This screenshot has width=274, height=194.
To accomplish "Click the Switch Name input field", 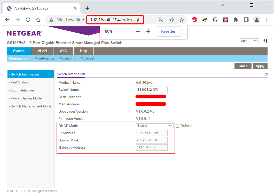I will point(152,90).
